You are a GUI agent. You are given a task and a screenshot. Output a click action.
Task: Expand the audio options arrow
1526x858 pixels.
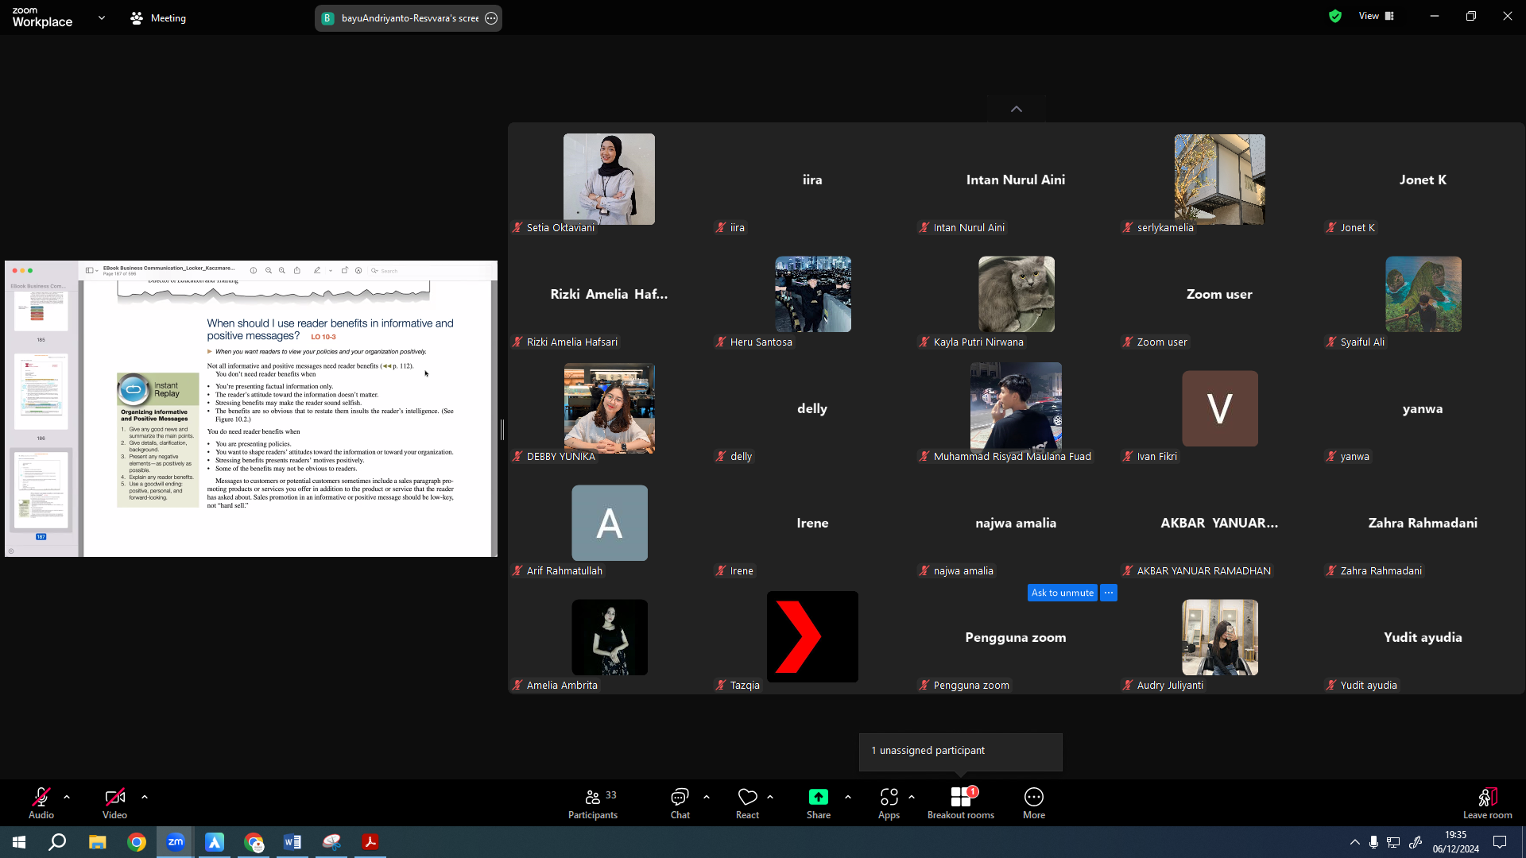(x=67, y=797)
